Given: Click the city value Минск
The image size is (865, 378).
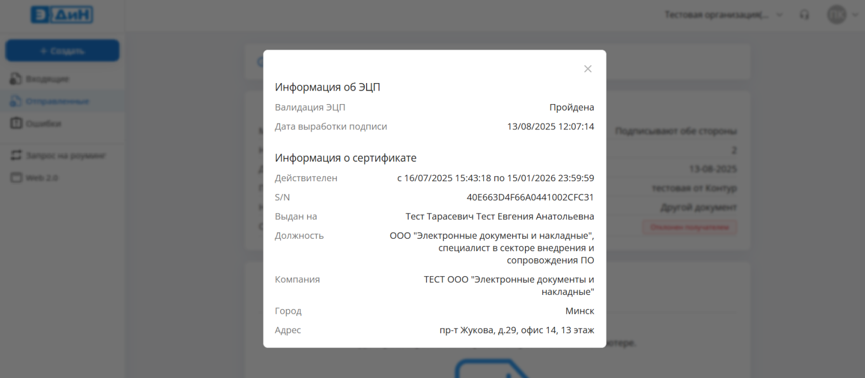Looking at the screenshot, I should click(x=580, y=311).
